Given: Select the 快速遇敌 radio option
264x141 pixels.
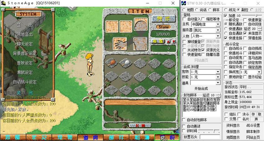Looking at the screenshot, I should pyautogui.click(x=226, y=29).
